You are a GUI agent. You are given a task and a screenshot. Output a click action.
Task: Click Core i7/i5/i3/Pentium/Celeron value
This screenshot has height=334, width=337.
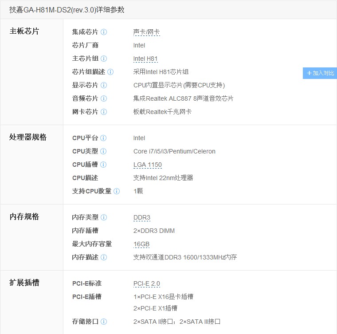[x=174, y=151]
